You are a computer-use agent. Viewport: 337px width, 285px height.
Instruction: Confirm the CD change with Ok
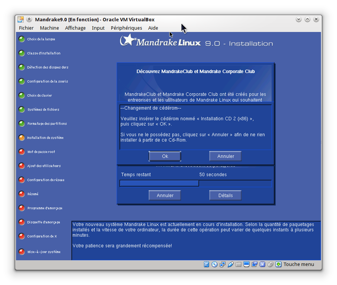click(x=165, y=156)
